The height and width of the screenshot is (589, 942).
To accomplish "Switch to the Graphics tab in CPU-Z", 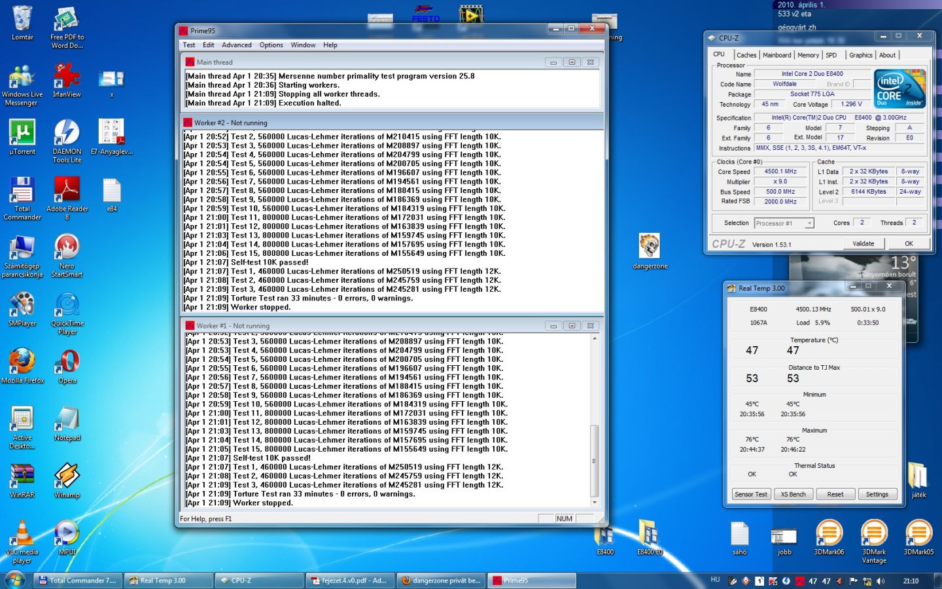I will pyautogui.click(x=861, y=56).
